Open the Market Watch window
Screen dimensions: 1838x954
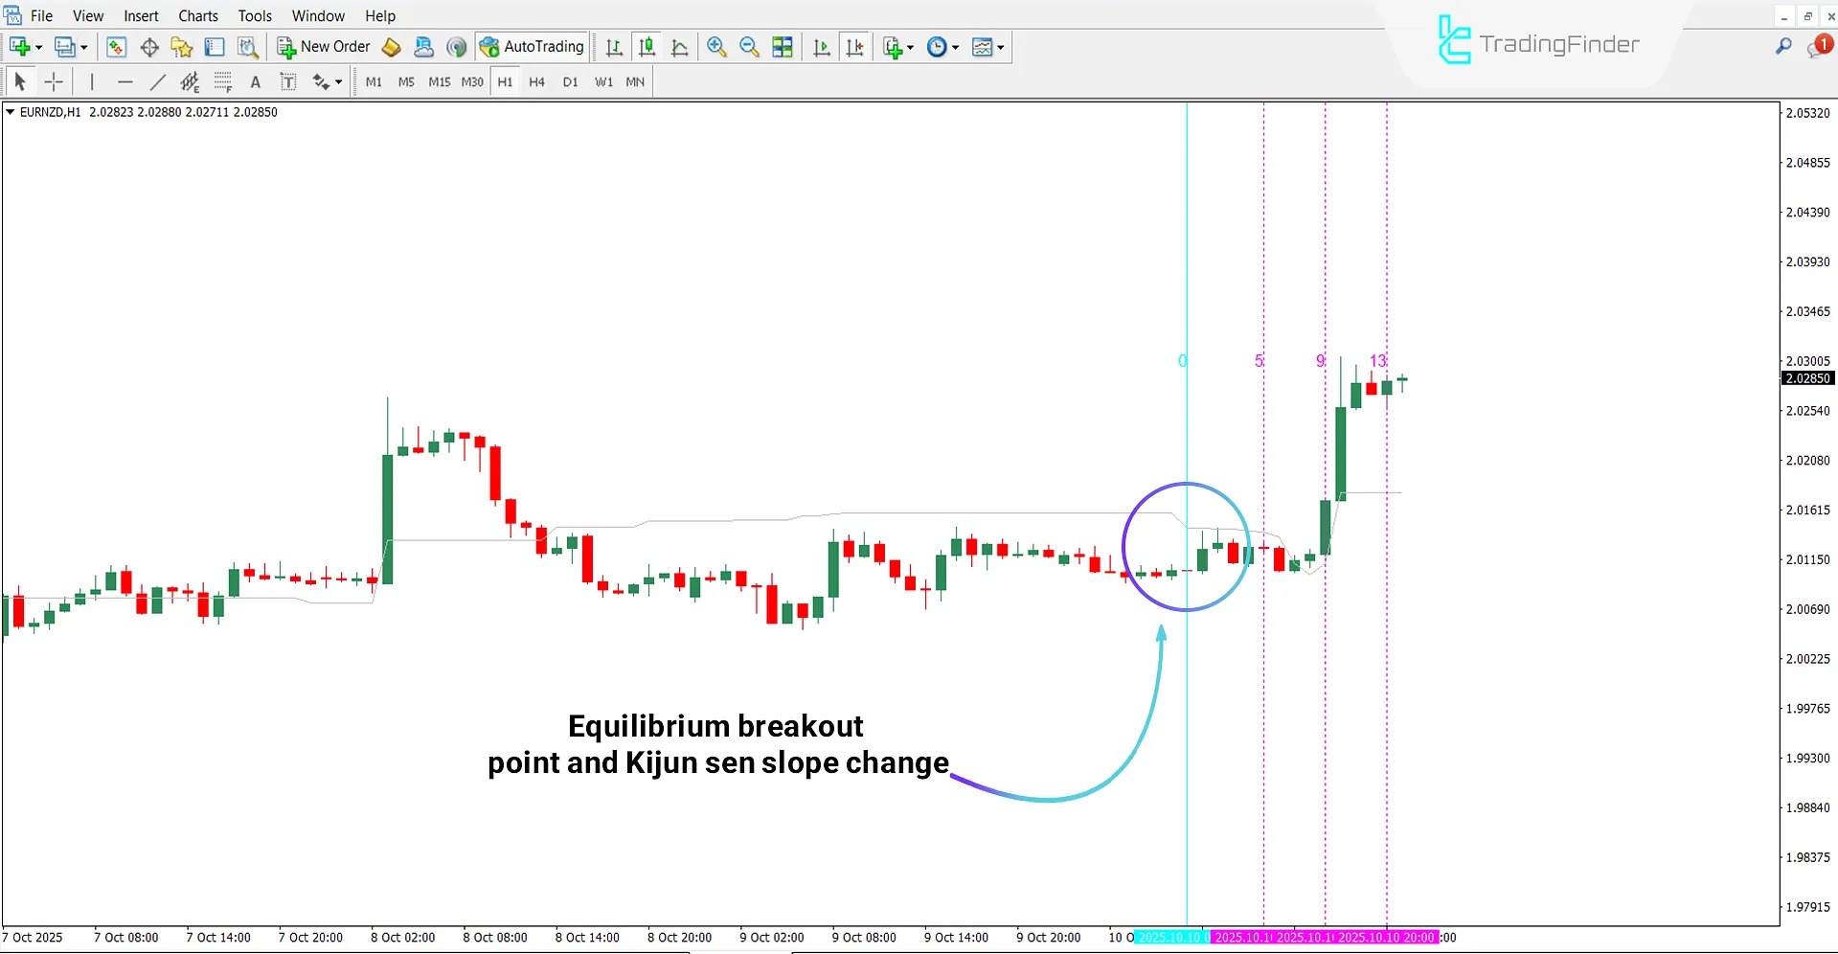116,47
